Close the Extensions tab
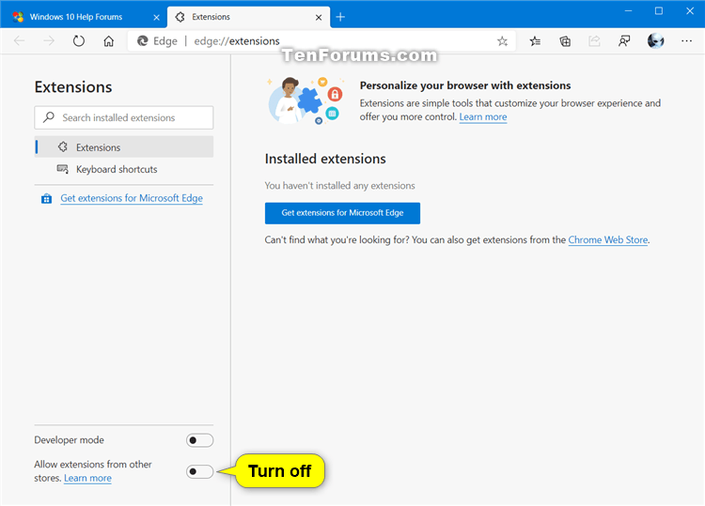The height and width of the screenshot is (506, 705). (x=319, y=18)
